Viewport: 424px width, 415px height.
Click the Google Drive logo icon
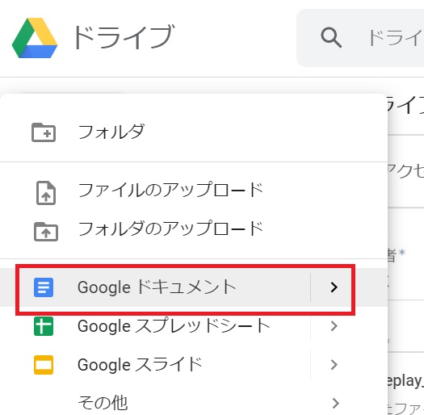35,38
